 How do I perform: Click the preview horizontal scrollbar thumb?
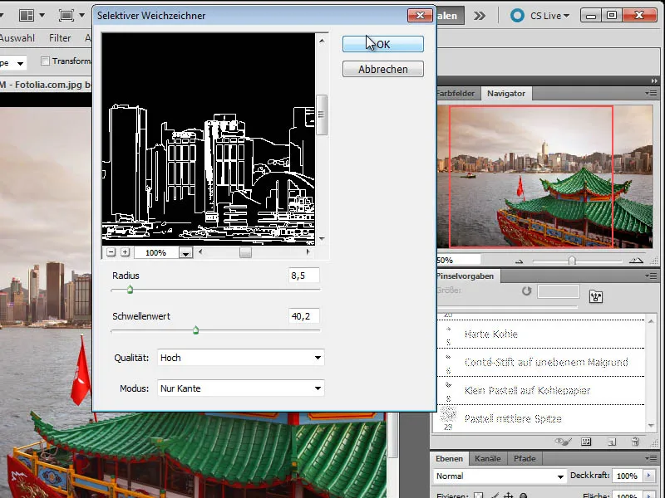coord(245,252)
